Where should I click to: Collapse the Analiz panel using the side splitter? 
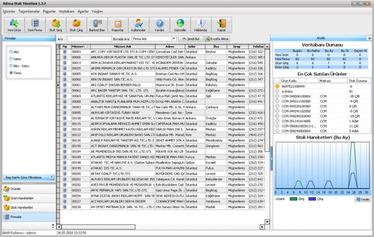click(271, 158)
